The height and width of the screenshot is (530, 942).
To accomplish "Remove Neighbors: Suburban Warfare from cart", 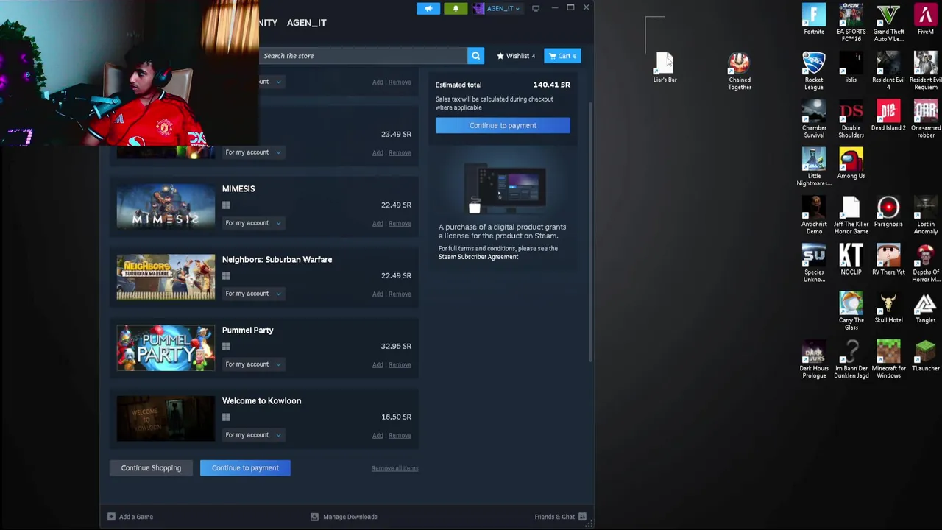I will click(x=400, y=294).
